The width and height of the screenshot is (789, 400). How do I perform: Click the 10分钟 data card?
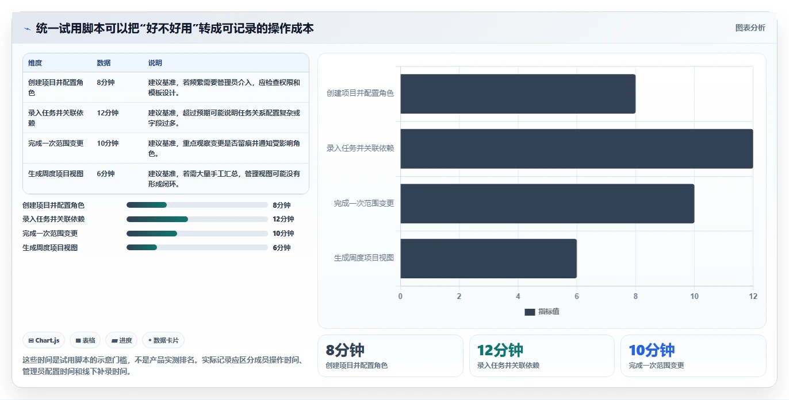pos(693,356)
